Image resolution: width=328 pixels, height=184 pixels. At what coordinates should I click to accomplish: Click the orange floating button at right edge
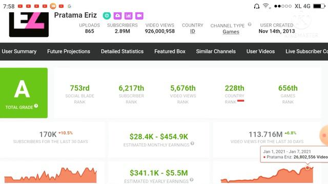(324, 135)
